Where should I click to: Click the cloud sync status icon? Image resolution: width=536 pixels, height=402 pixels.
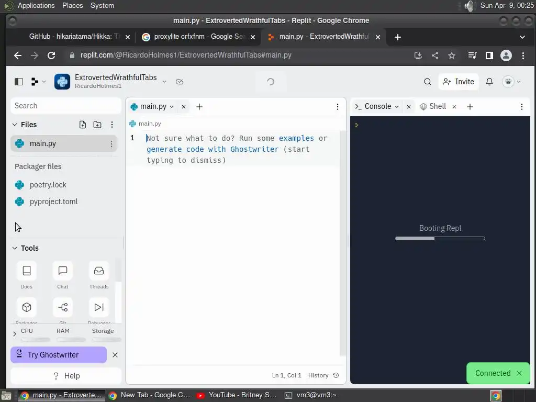[x=180, y=82]
